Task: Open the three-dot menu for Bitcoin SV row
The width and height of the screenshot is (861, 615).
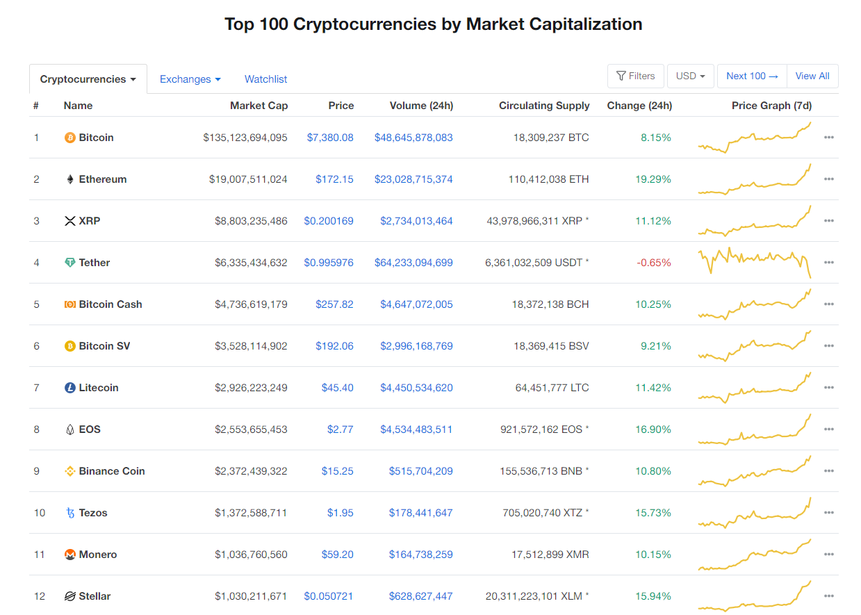Action: click(828, 346)
